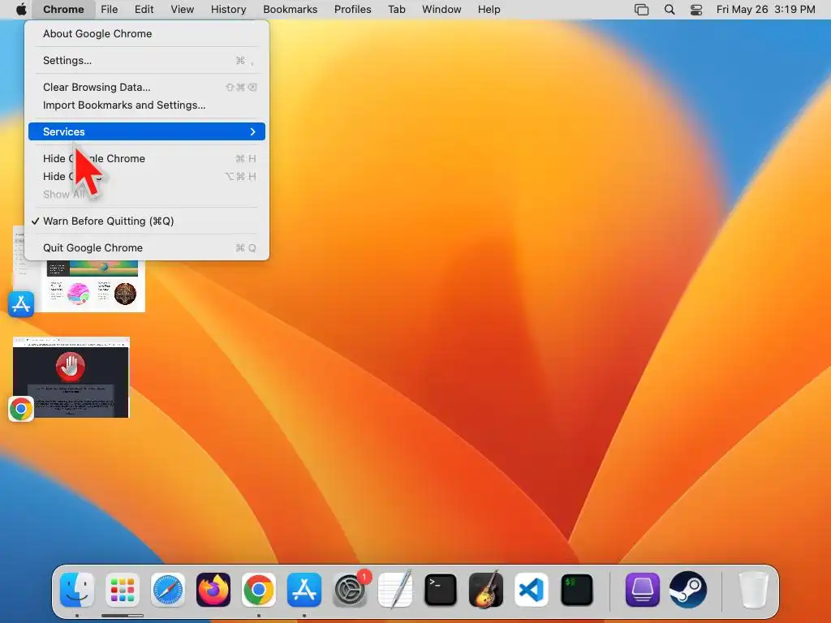
Task: Switch to the App Store window thumbnail
Action: coord(80,269)
